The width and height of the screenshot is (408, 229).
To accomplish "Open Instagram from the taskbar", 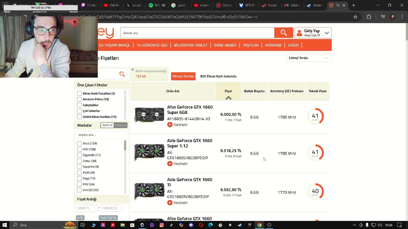I will click(162, 225).
